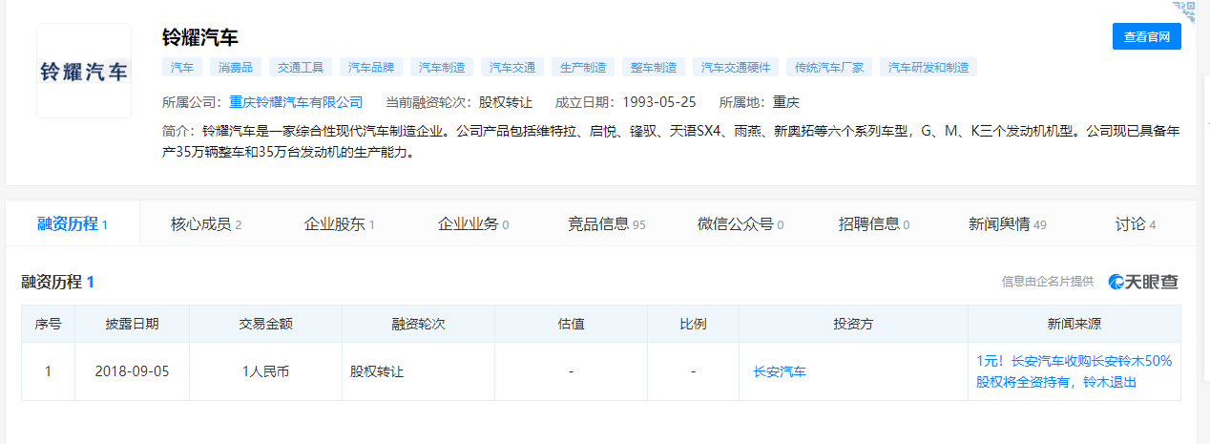1210x444 pixels.
Task: Select the 交通工具 tag
Action: click(x=301, y=68)
